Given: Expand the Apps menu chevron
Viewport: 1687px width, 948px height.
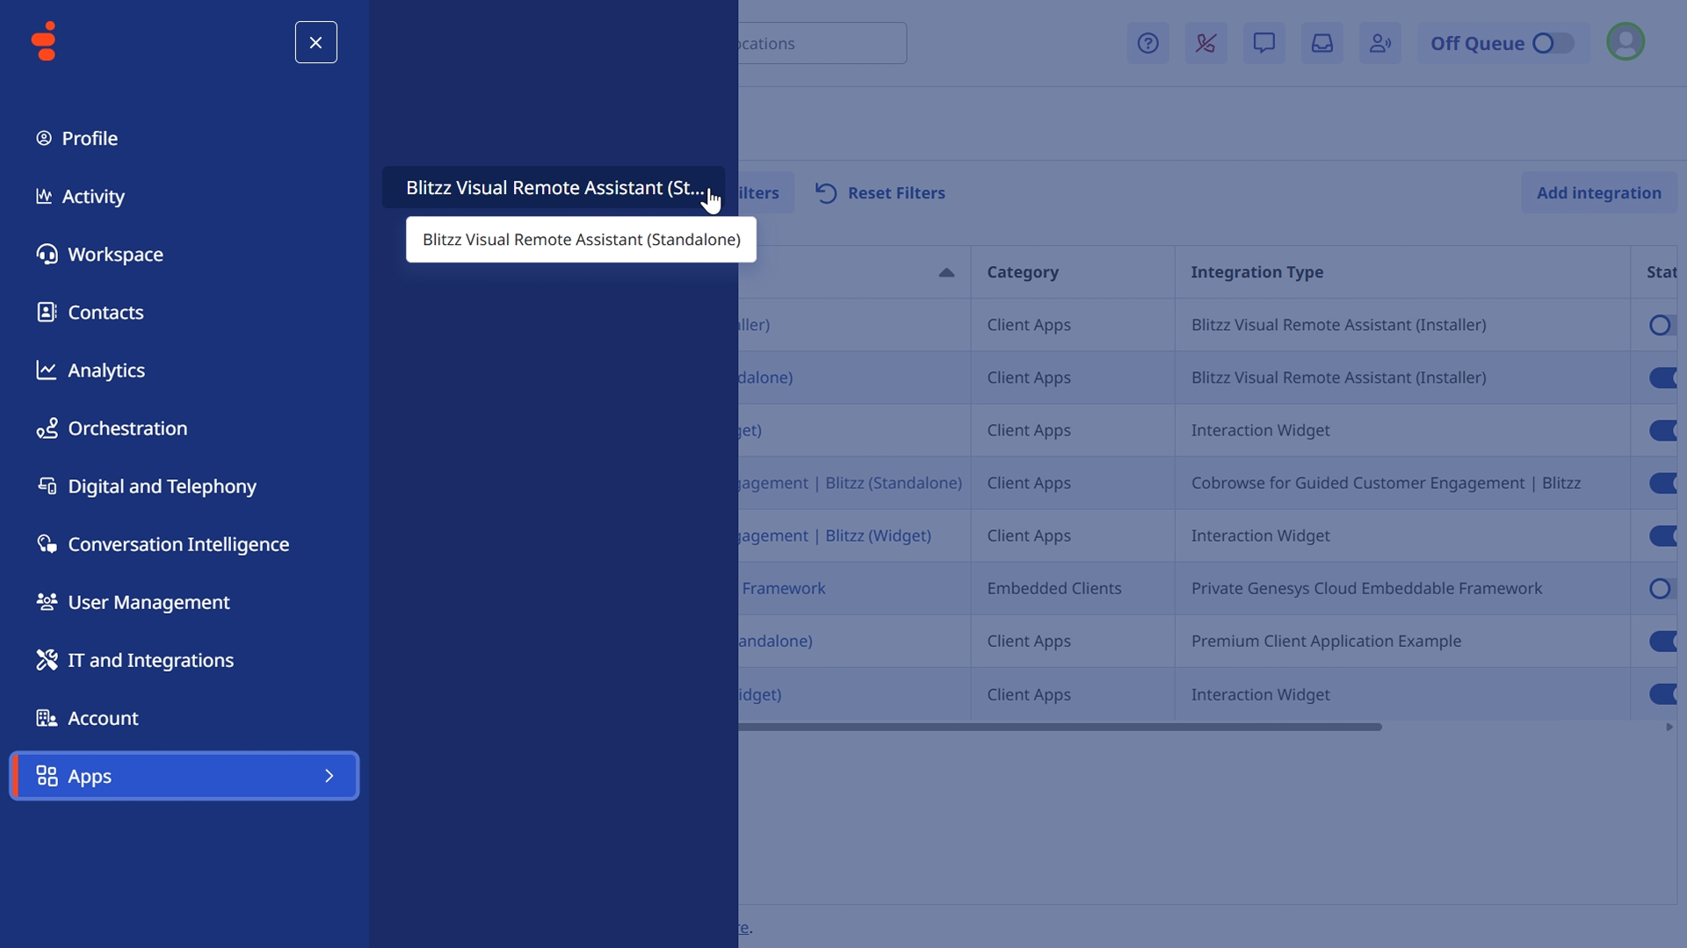Looking at the screenshot, I should (329, 776).
